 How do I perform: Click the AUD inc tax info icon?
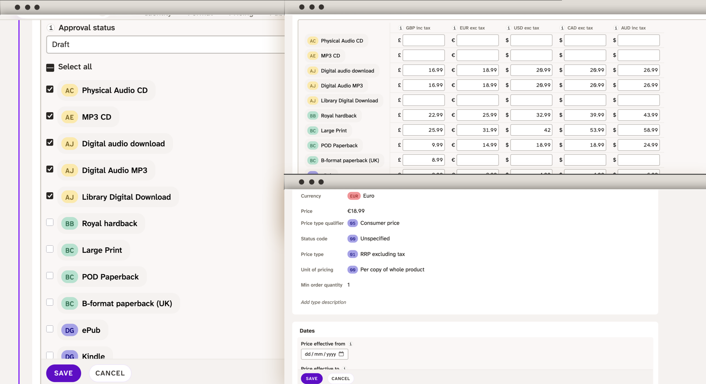click(x=616, y=28)
